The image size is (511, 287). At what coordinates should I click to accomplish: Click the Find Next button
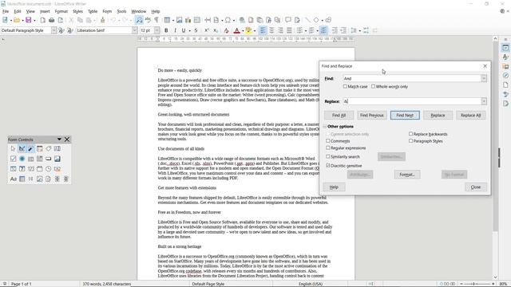pyautogui.click(x=405, y=115)
